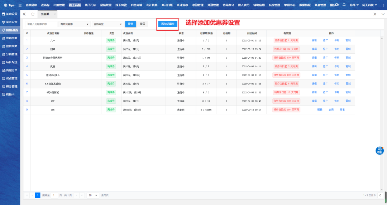Expand the 向天科技 account dropdown
This screenshot has width=387, height=205.
[x=369, y=5]
